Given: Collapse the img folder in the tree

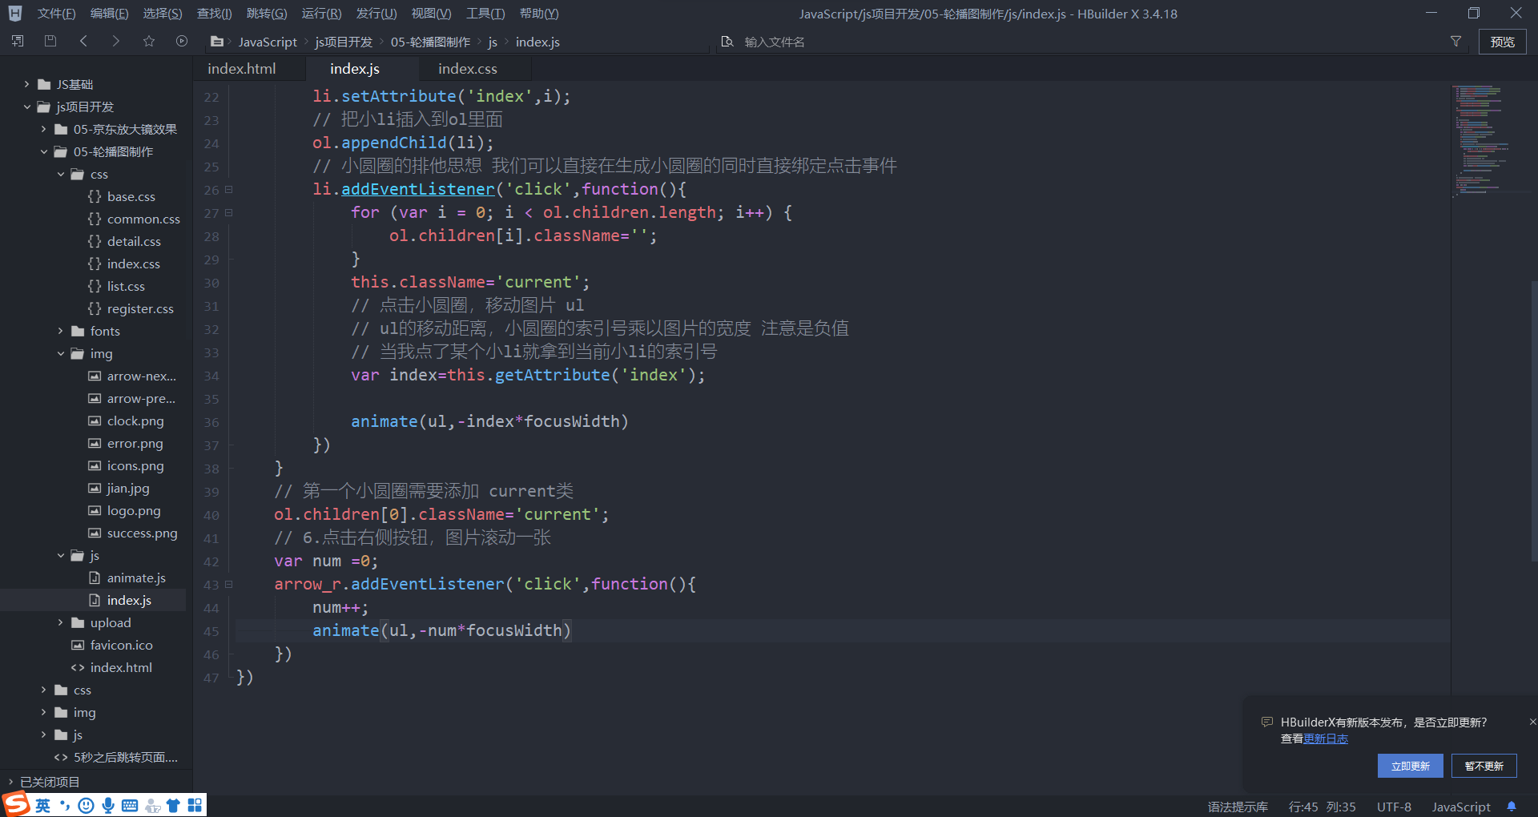Looking at the screenshot, I should [x=61, y=353].
